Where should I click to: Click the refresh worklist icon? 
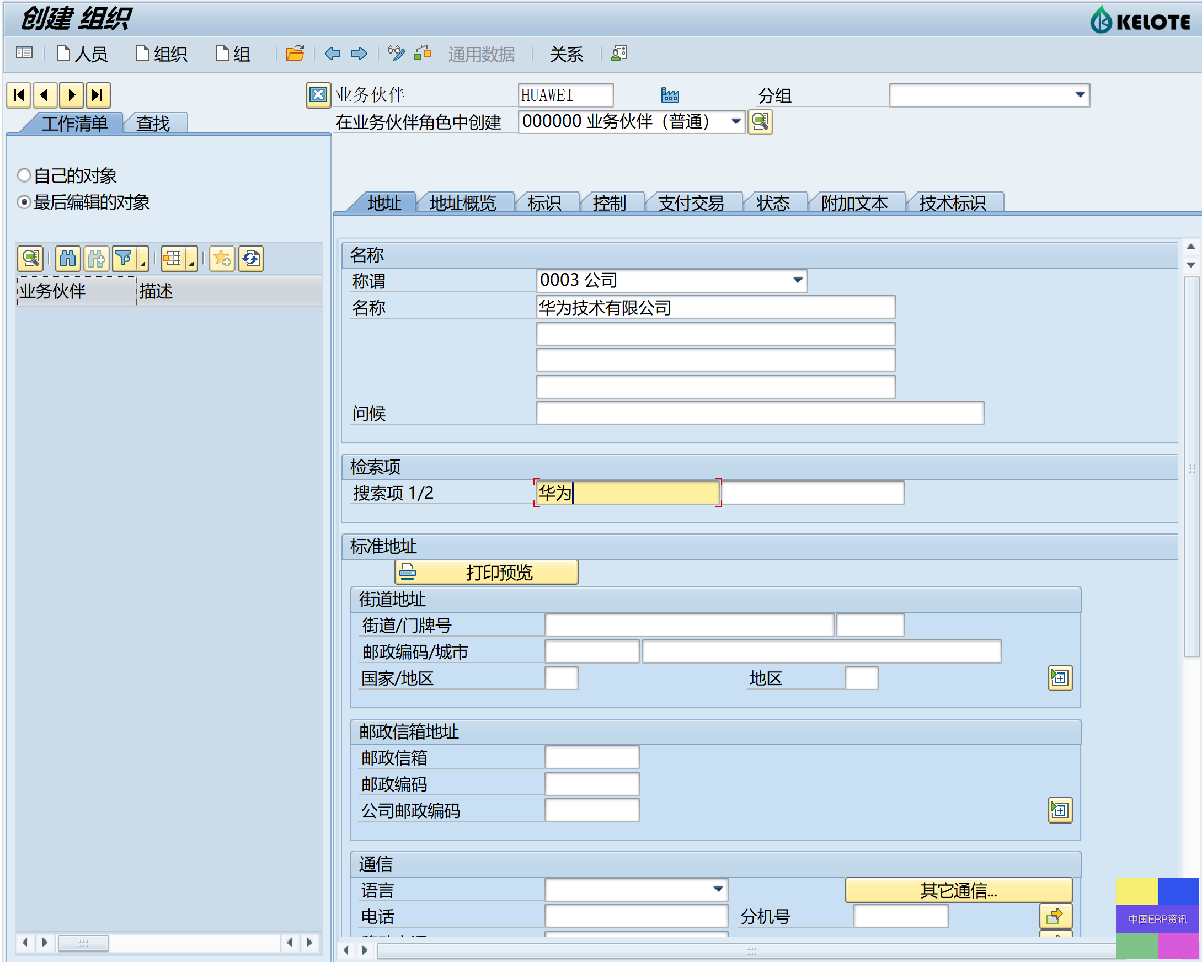[251, 259]
